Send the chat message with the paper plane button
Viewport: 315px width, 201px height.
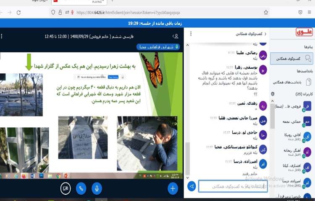192,186
